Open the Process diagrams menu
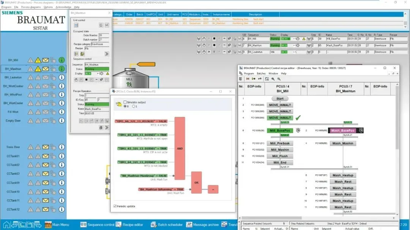The width and height of the screenshot is (410, 230). [x=31, y=7]
